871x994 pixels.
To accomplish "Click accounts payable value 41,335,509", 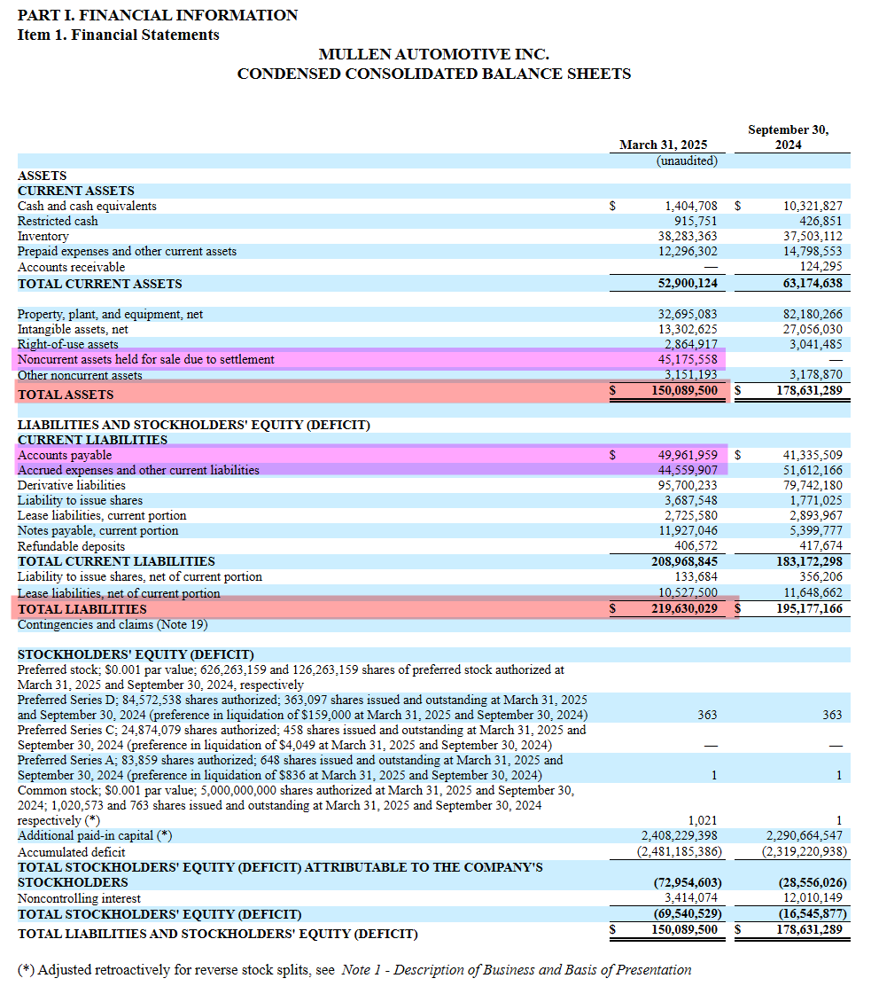I will click(x=813, y=455).
